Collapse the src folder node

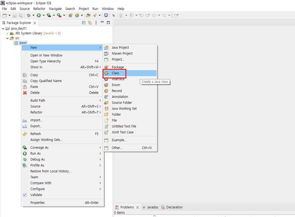pyautogui.click(x=7, y=38)
